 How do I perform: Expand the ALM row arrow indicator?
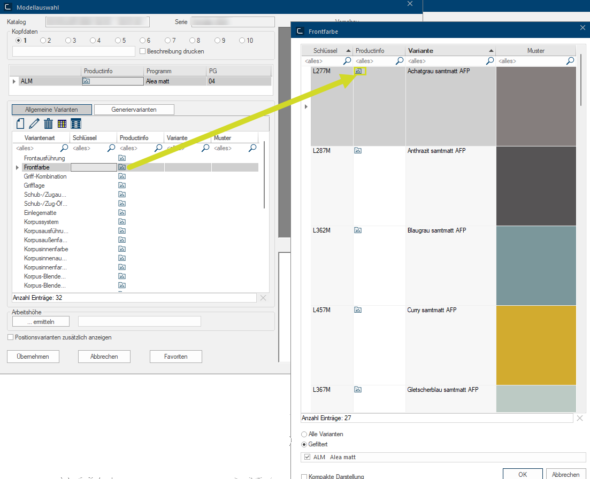pyautogui.click(x=14, y=81)
